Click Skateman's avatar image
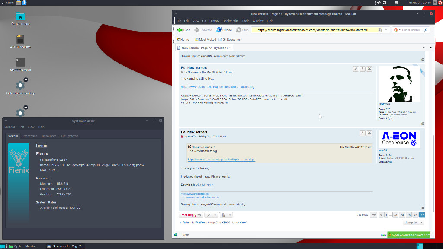The image size is (443, 249). (399, 84)
